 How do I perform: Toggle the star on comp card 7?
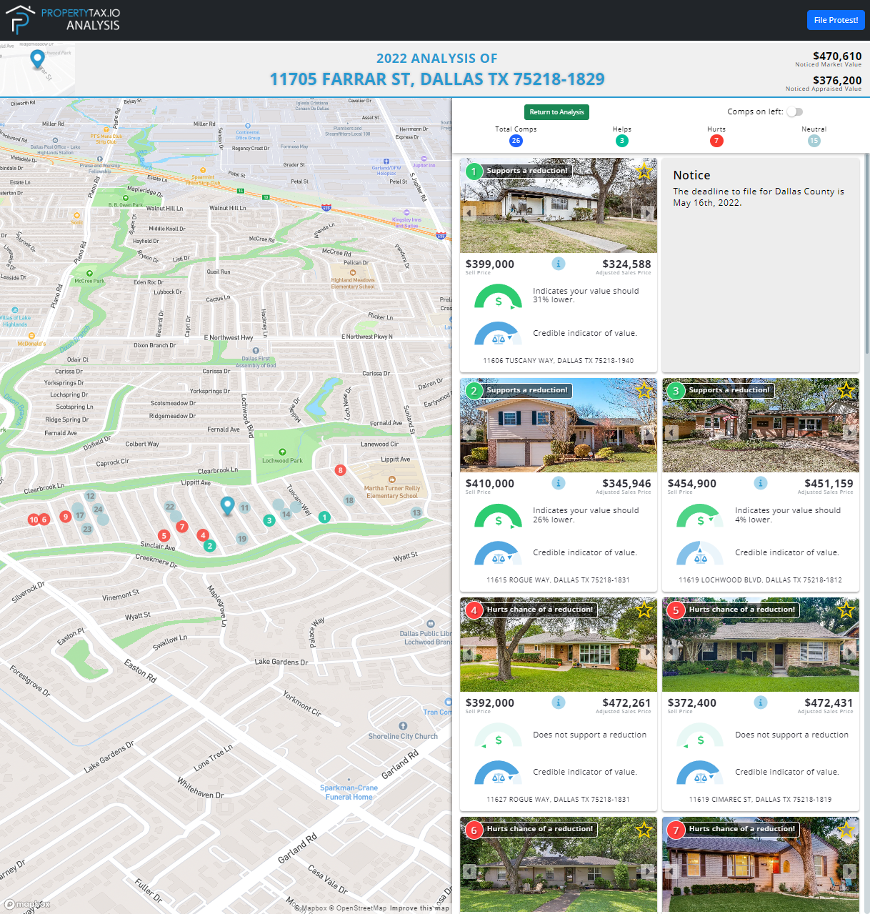pyautogui.click(x=846, y=829)
